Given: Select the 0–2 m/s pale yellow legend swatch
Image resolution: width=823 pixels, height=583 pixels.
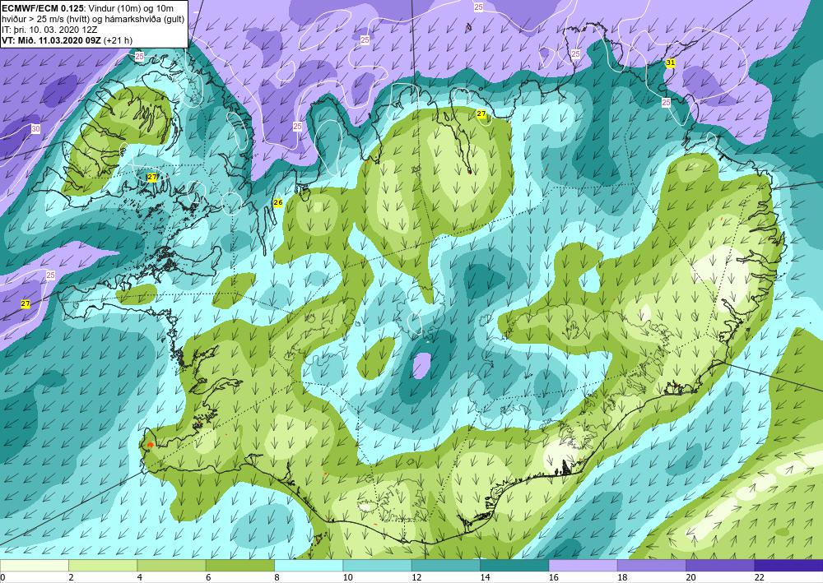Looking at the screenshot, I should 34,565.
